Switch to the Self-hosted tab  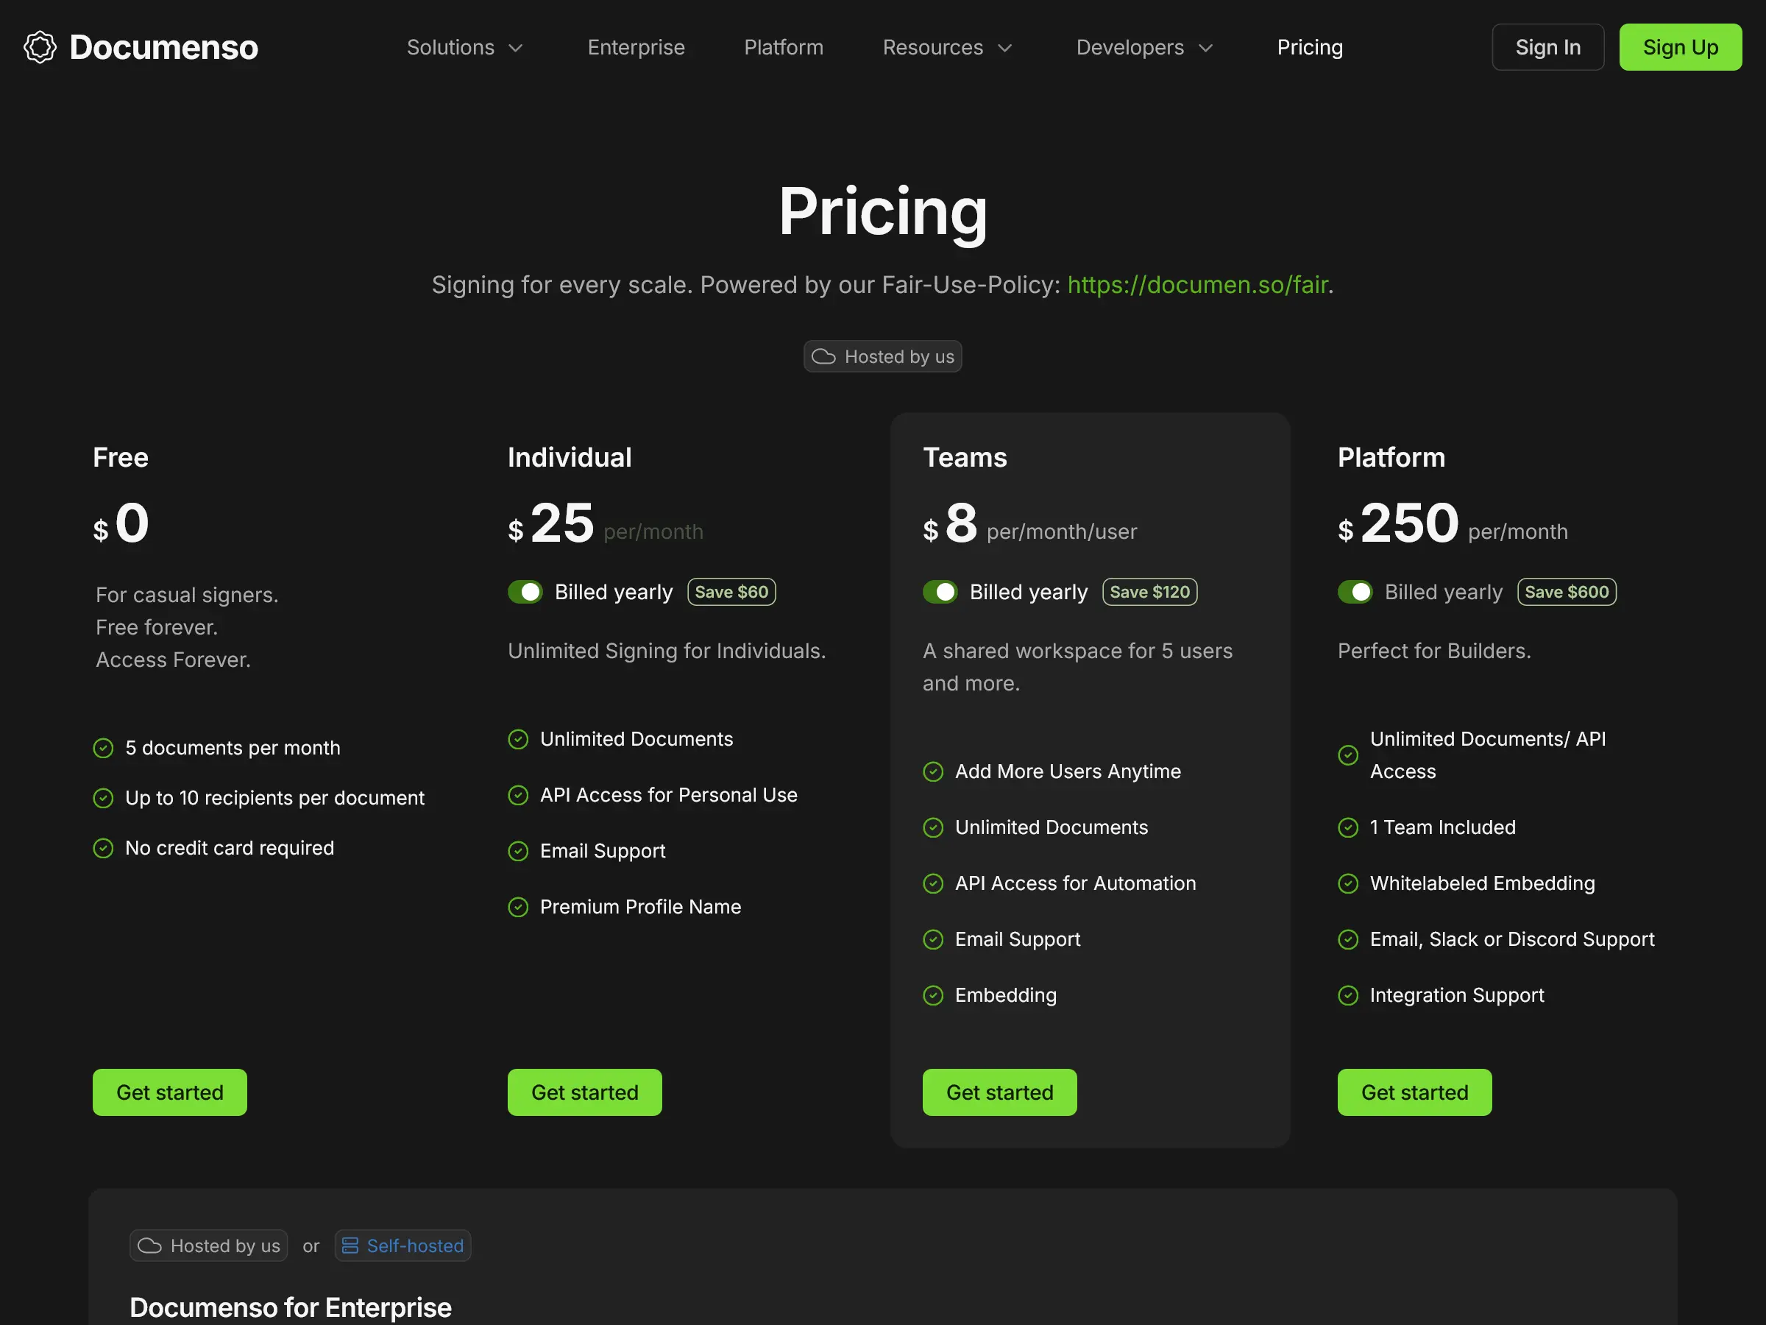(403, 1245)
